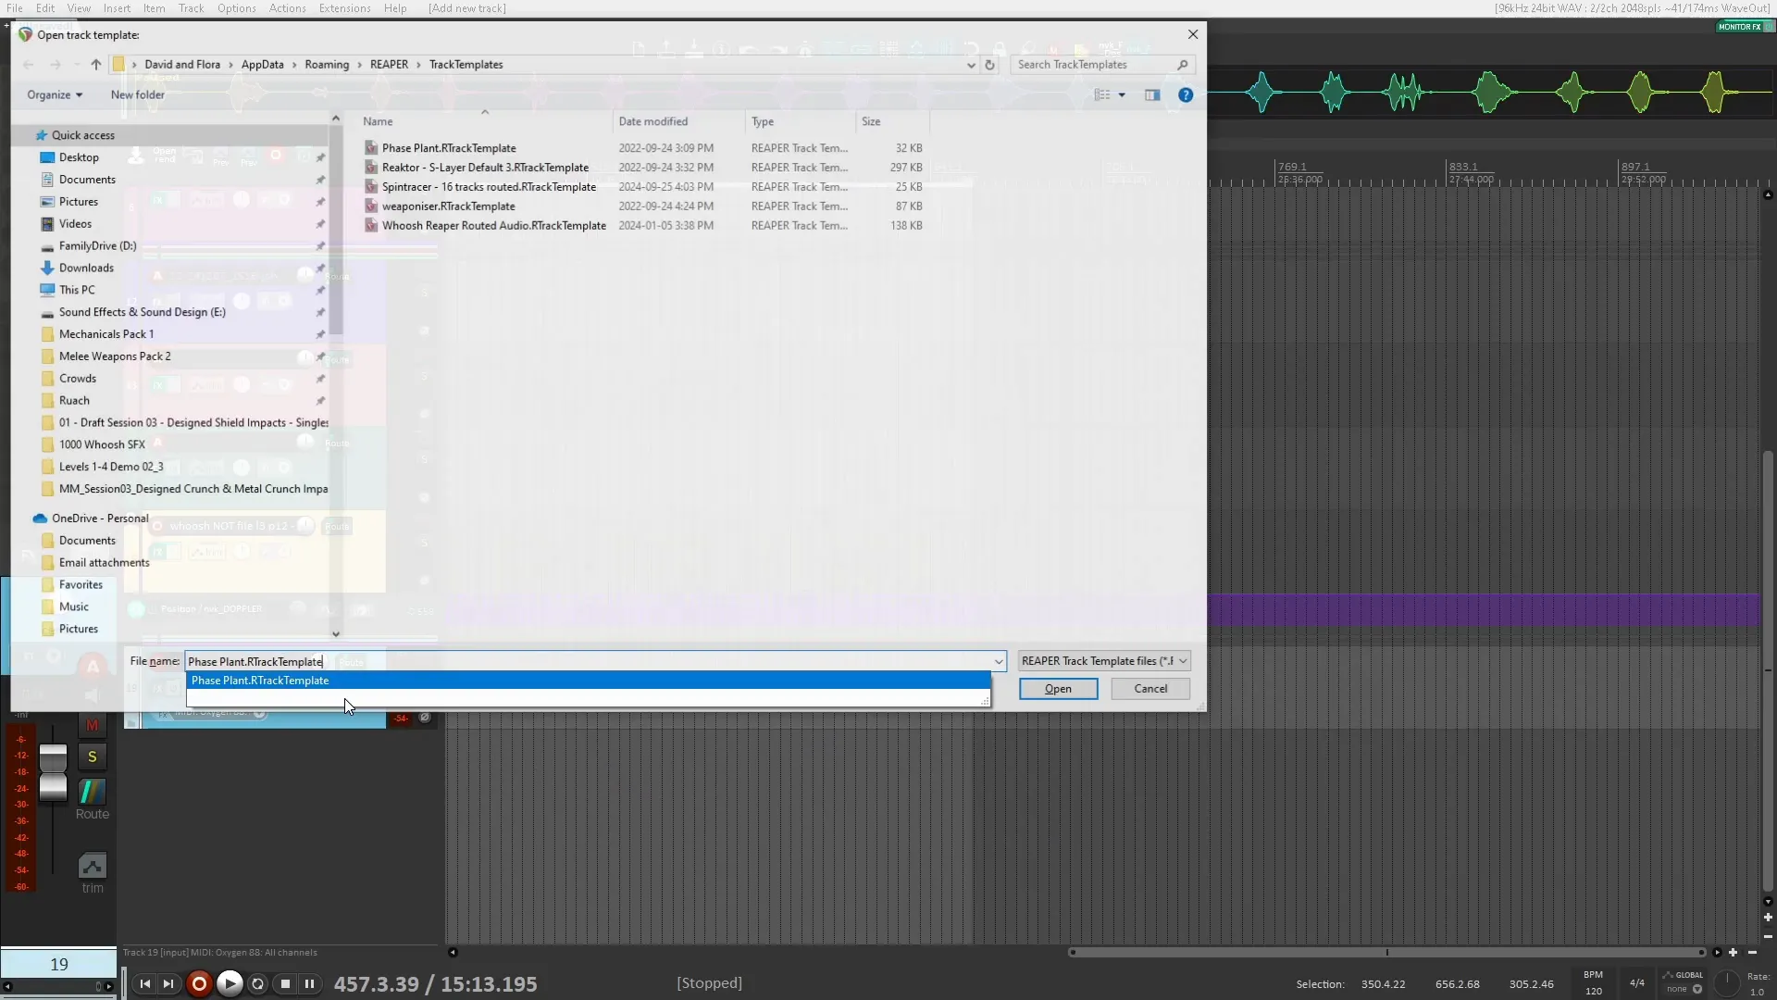Select weaponiser.RTrackTemplate file

448,206
